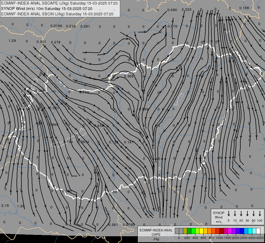
Task: Pick the pure yellow CAPE legend swatch
Action: pos(201,231)
